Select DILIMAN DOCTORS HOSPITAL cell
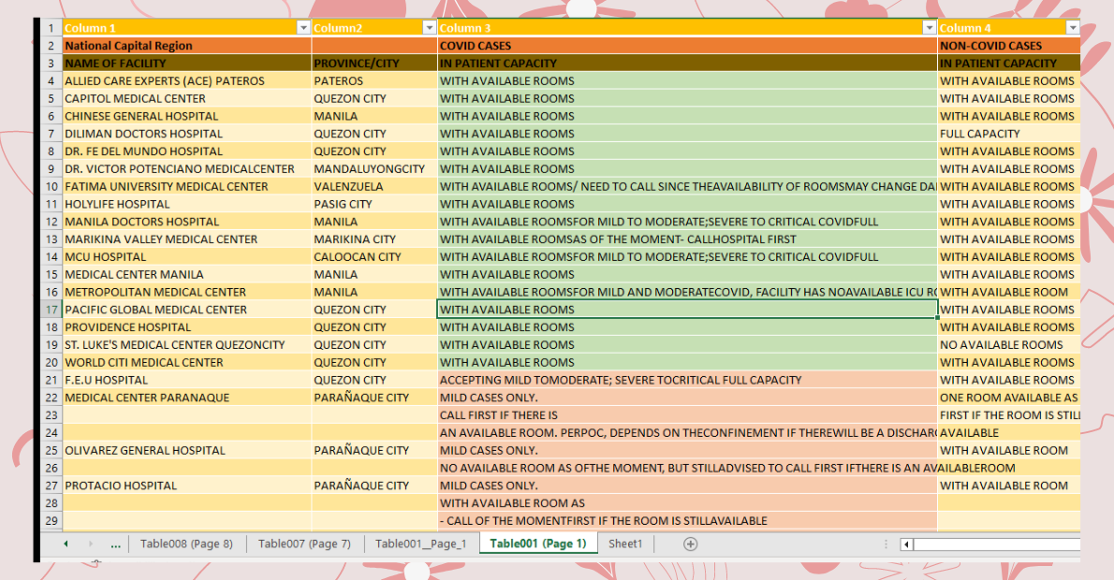The height and width of the screenshot is (580, 1114). coord(187,134)
